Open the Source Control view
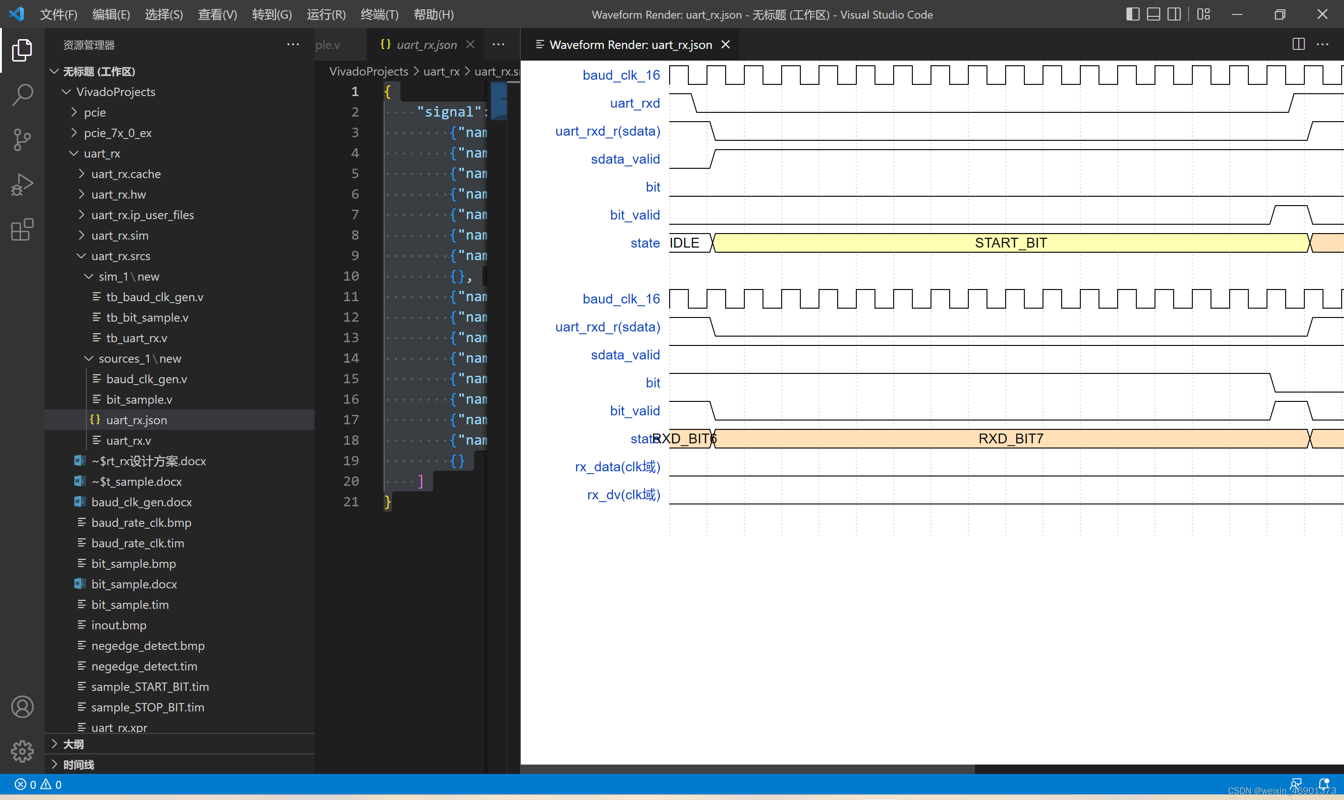The image size is (1344, 800). click(x=22, y=139)
